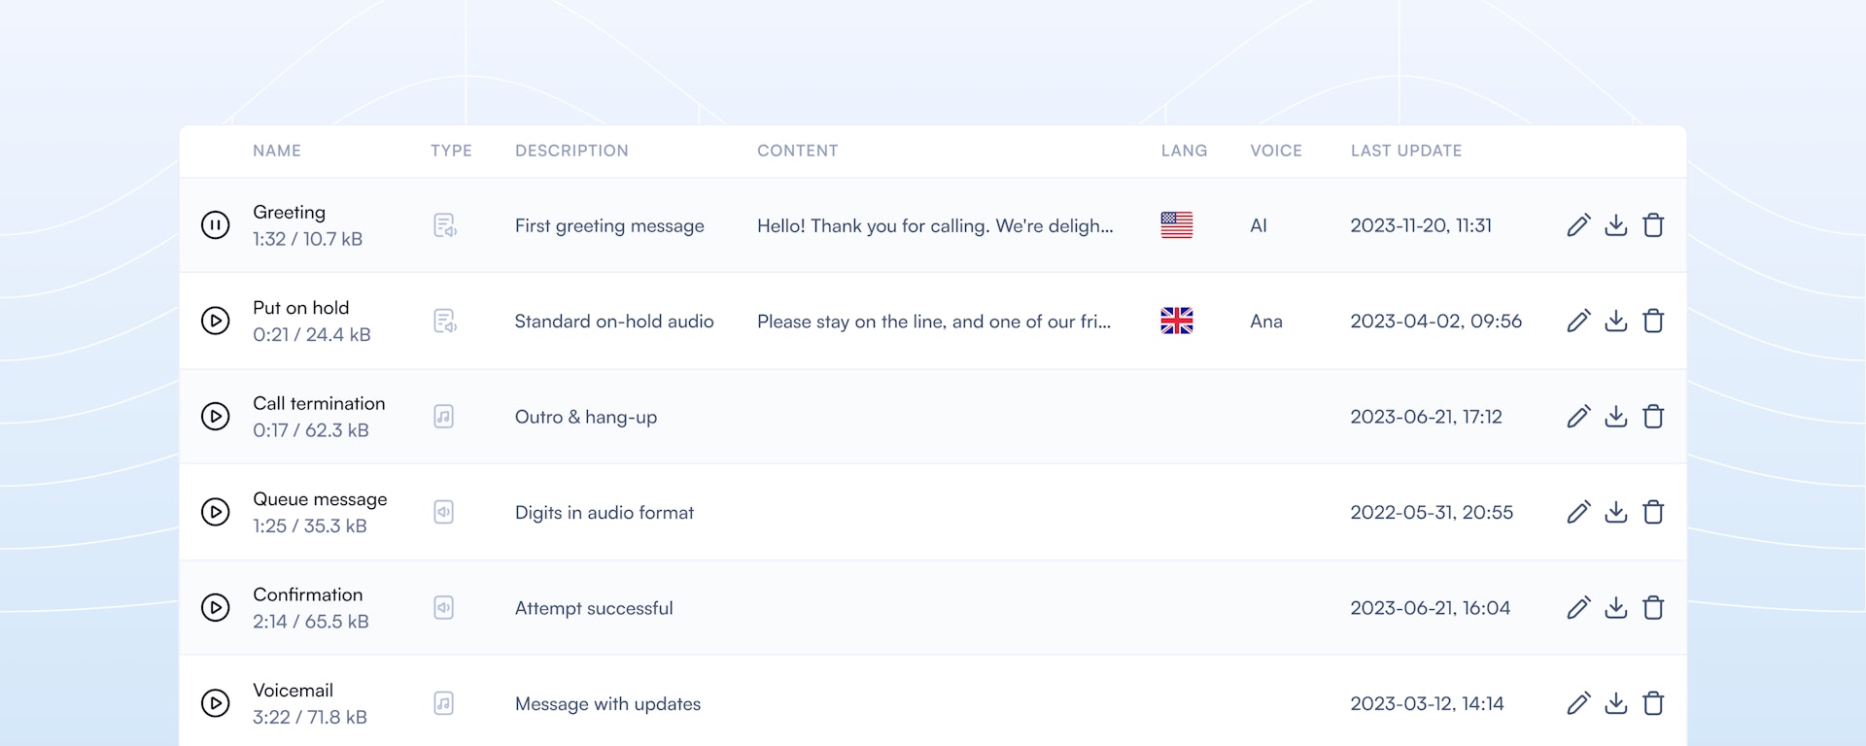
Task: Click the US flag language icon
Action: point(1176,225)
